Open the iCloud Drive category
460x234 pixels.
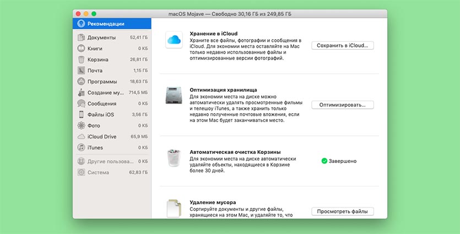tap(112, 137)
